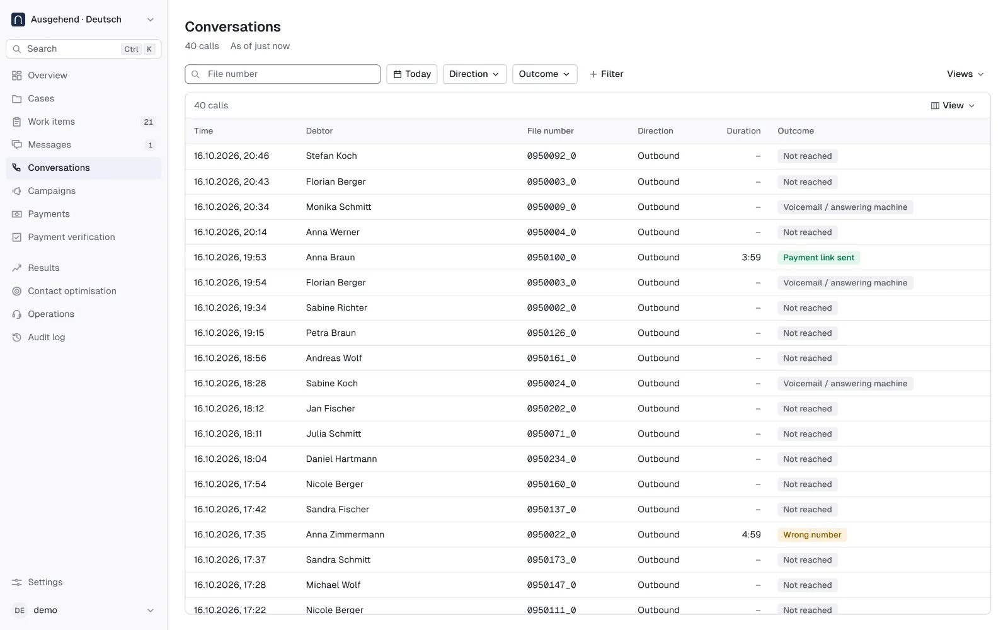Select file number 0950100_0
Screen dimensions: 1008x630
click(551, 258)
